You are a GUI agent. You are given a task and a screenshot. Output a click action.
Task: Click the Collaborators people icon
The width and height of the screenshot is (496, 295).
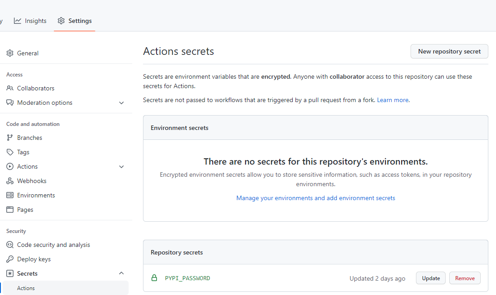[x=10, y=88]
